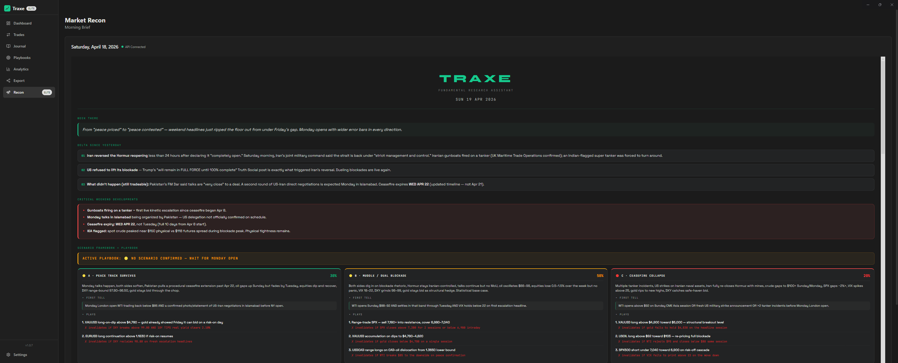Screen dimensions: 898x363
Task: Click play 'EURUSD long continuation above 1.1830'
Action: (x=127, y=336)
